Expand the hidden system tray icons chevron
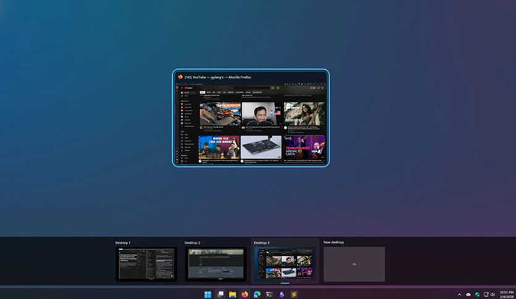Viewport: 516px width, 299px height. coord(459,295)
